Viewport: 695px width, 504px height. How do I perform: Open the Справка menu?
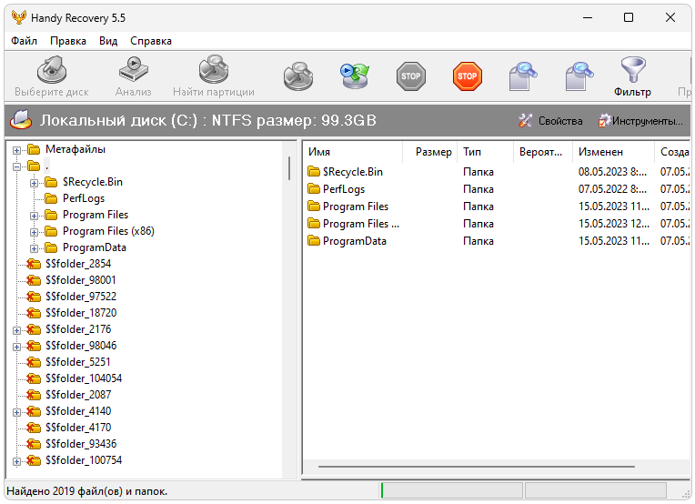tap(151, 41)
